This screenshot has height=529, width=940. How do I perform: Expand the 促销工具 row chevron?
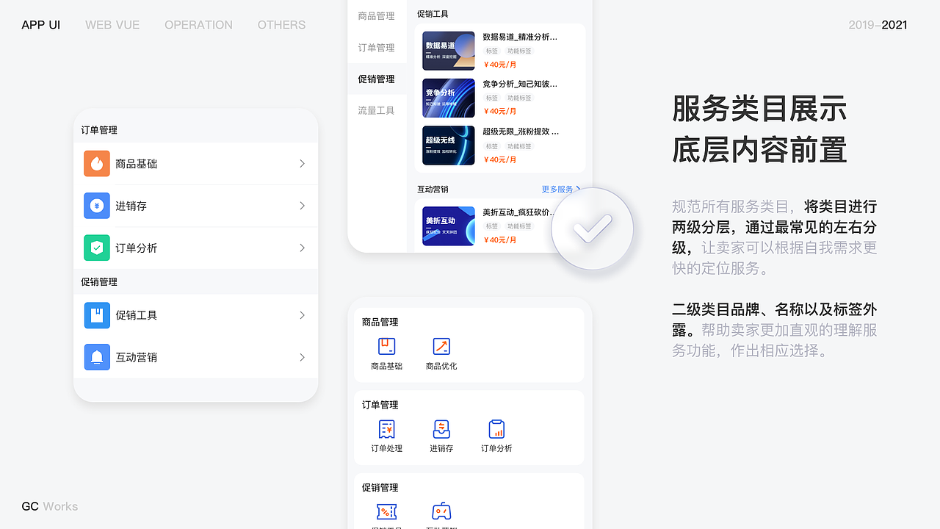[302, 315]
